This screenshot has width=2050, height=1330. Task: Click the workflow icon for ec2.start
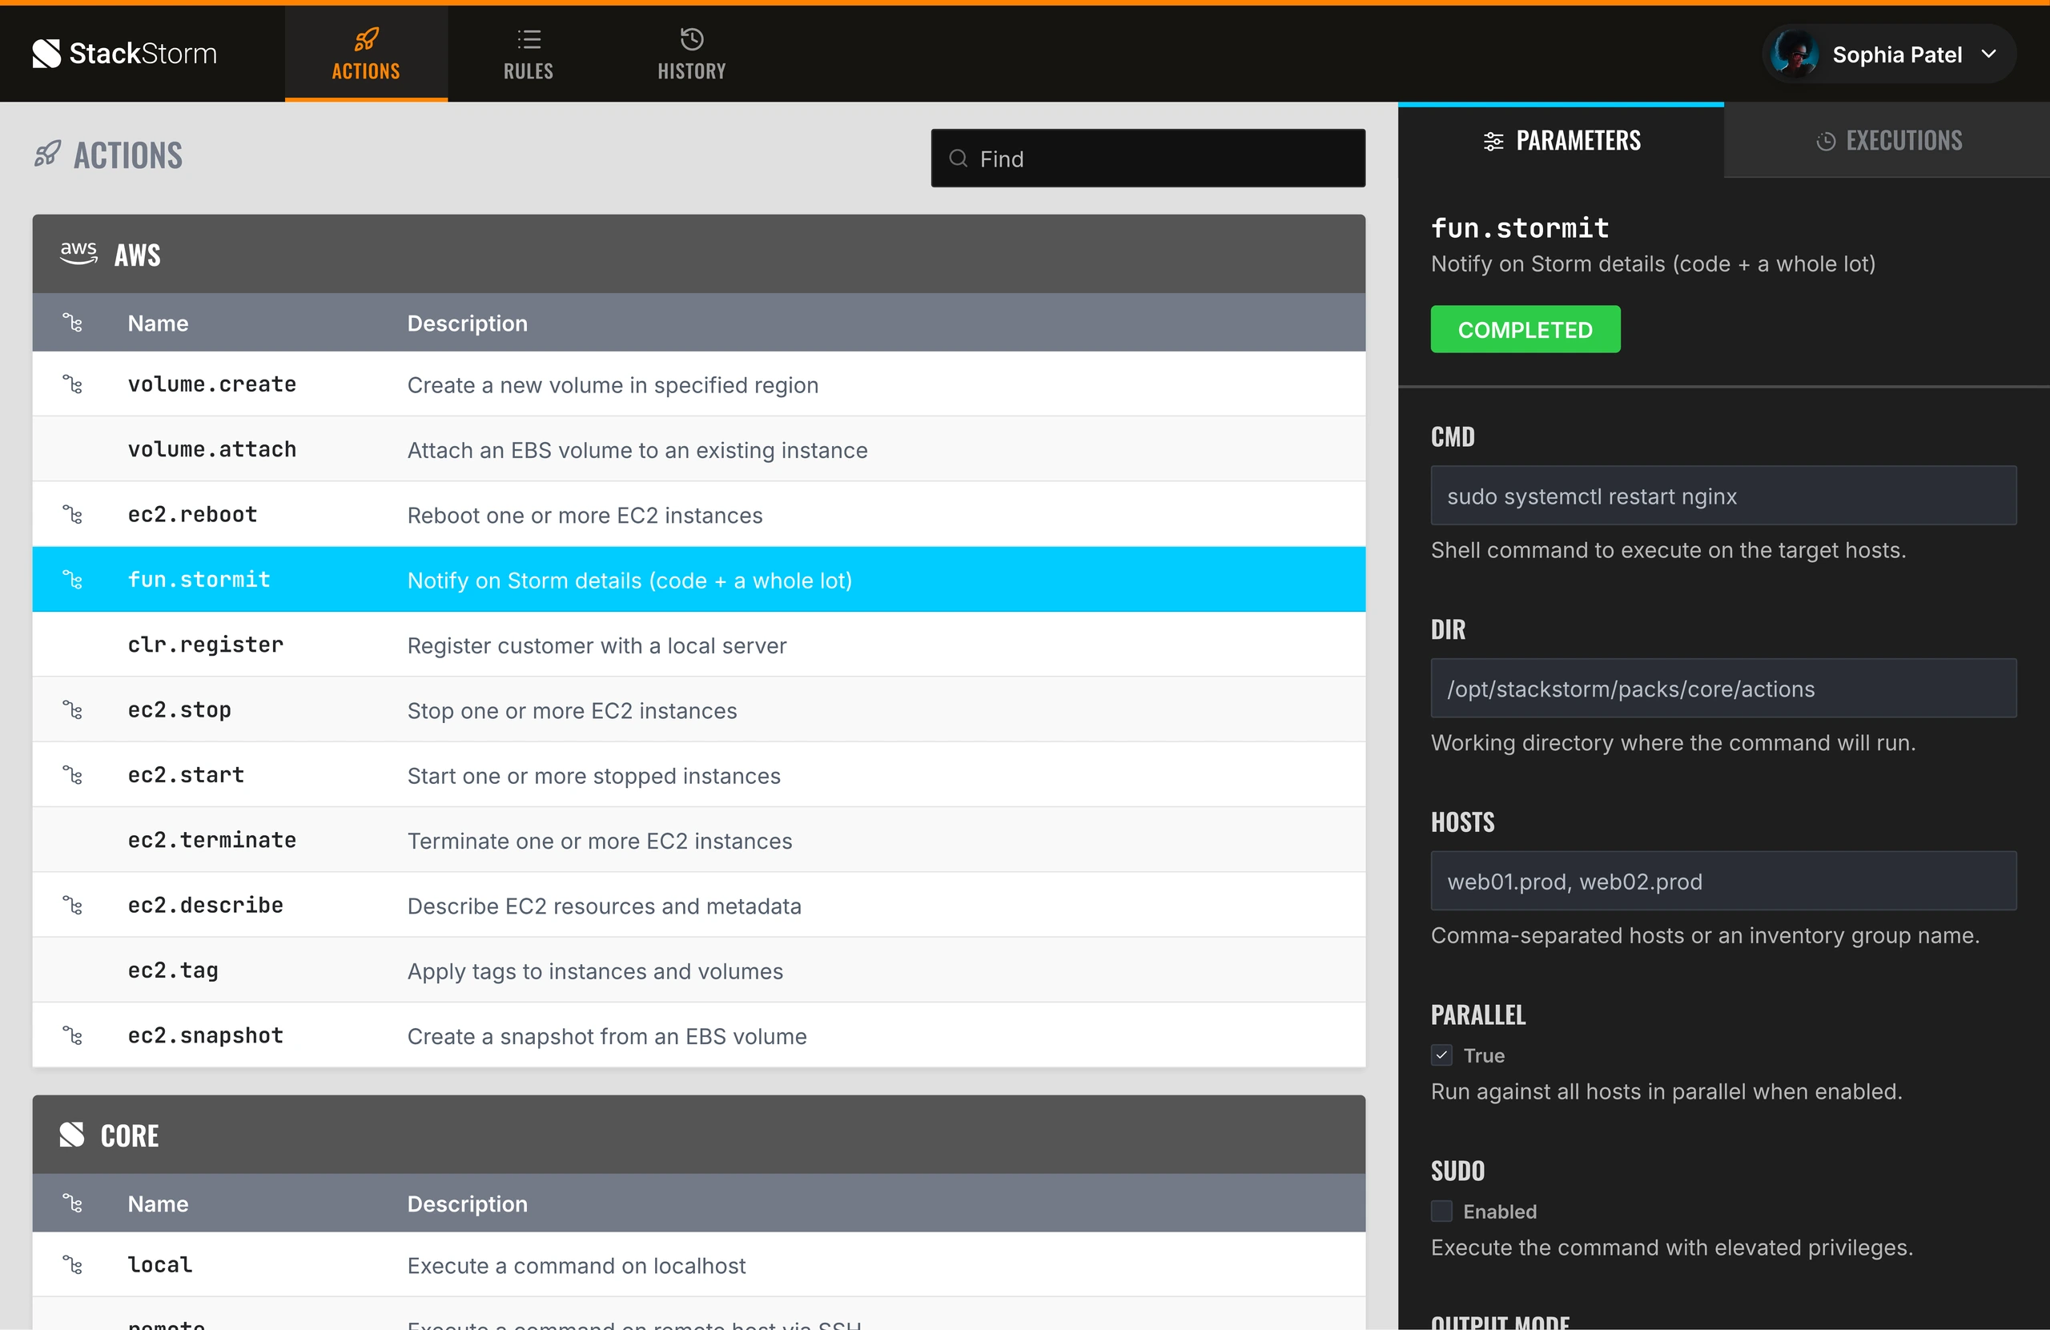coord(72,775)
